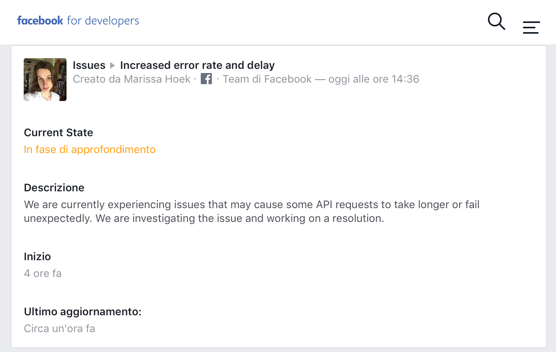Click the 'Current State' heading

[x=59, y=132]
